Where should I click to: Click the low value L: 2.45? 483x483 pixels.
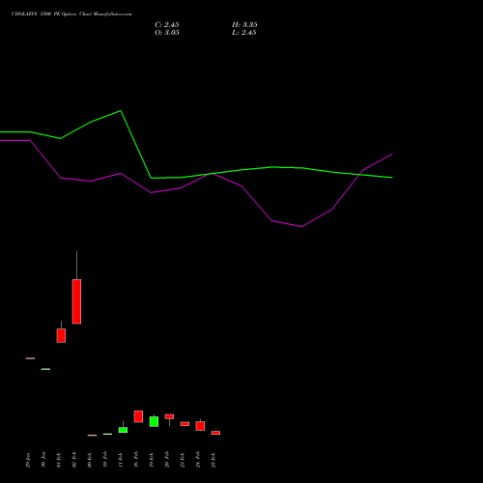[244, 33]
